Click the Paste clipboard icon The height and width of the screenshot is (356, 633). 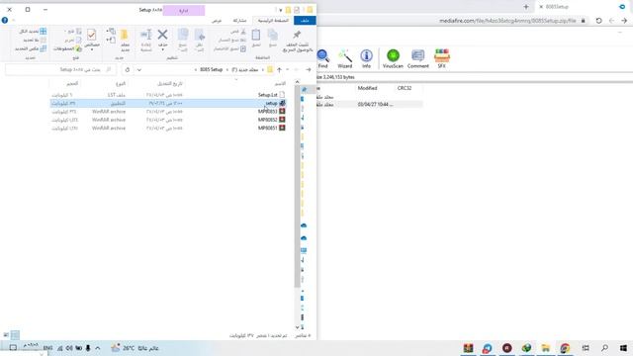coord(256,36)
